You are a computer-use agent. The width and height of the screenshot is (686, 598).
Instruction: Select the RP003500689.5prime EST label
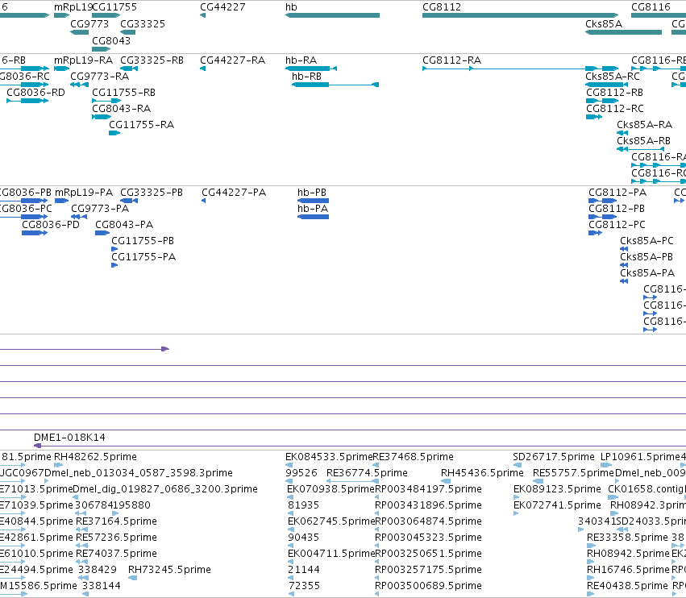(x=428, y=586)
